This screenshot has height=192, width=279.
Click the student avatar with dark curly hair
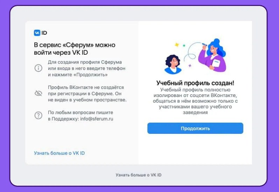tap(173, 64)
